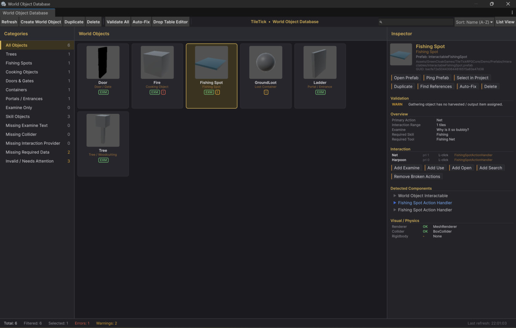Select the Fishing Spots category
The image size is (516, 328).
(x=37, y=63)
